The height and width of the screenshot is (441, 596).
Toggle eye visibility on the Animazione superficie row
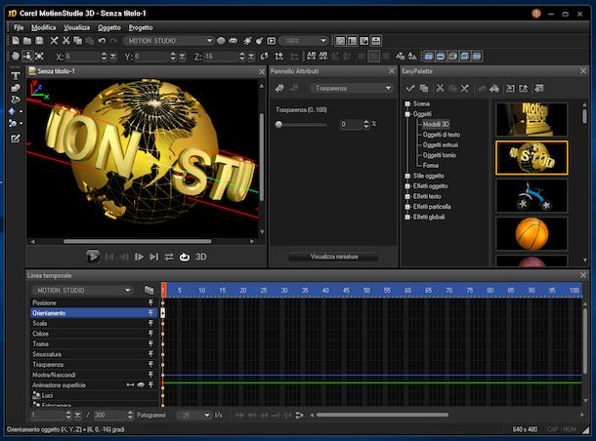[141, 384]
